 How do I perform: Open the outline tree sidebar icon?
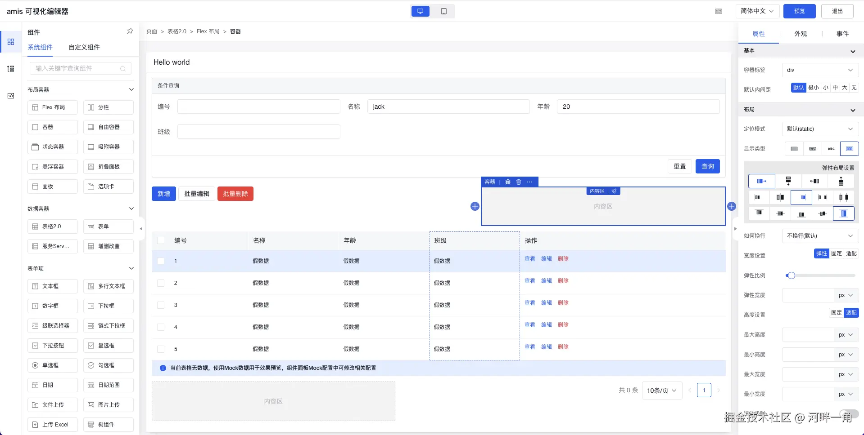click(11, 69)
